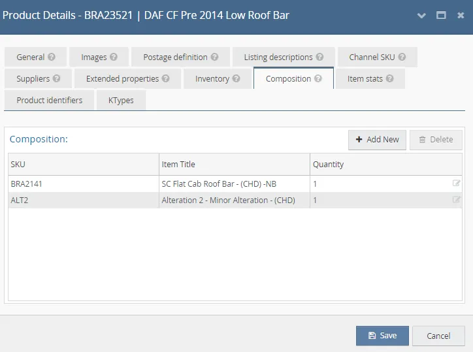Click help icon beside Inventory tab
Screen dimensions: 473x352
(x=236, y=78)
